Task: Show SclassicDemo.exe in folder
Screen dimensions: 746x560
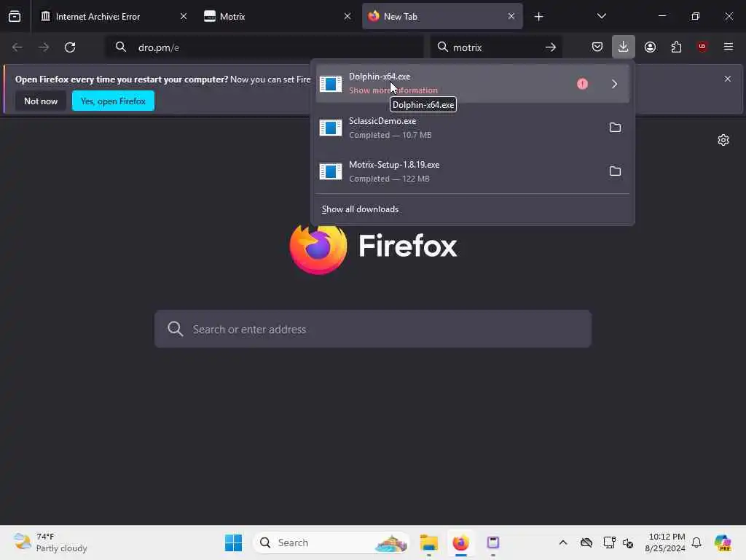Action: coord(615,128)
